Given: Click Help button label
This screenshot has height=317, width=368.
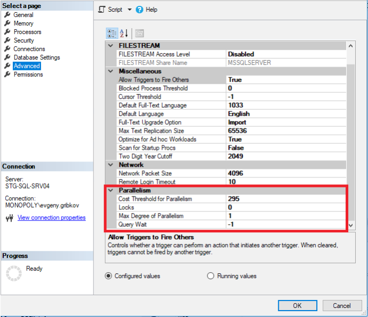Looking at the screenshot, I should point(151,10).
